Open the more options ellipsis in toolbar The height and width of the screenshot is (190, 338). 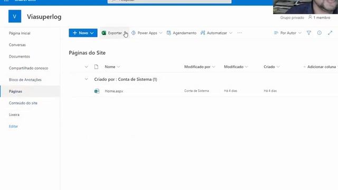239,33
